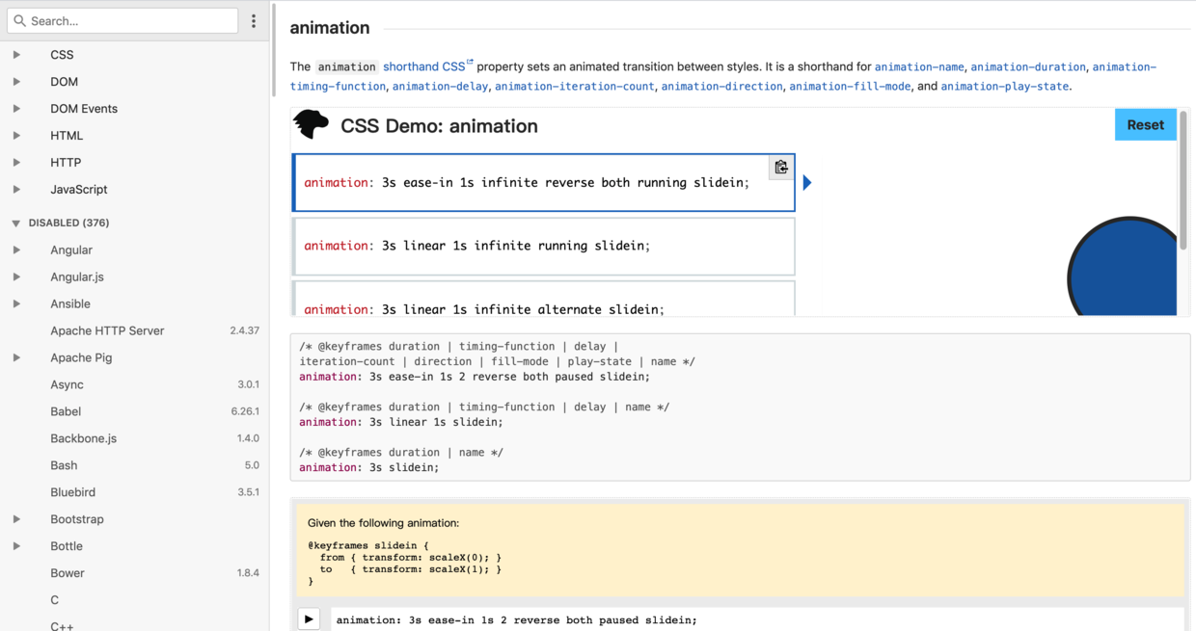This screenshot has height=631, width=1196.
Task: Expand the JavaScript documentation section
Action: [x=16, y=189]
